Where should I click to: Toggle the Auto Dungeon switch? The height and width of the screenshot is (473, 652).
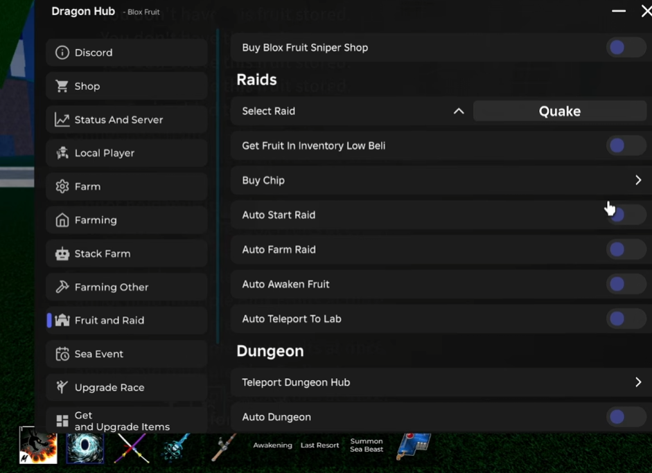[625, 417]
